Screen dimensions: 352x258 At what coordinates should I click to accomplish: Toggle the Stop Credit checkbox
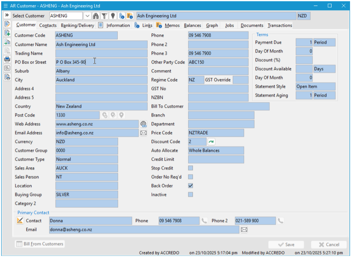point(190,168)
